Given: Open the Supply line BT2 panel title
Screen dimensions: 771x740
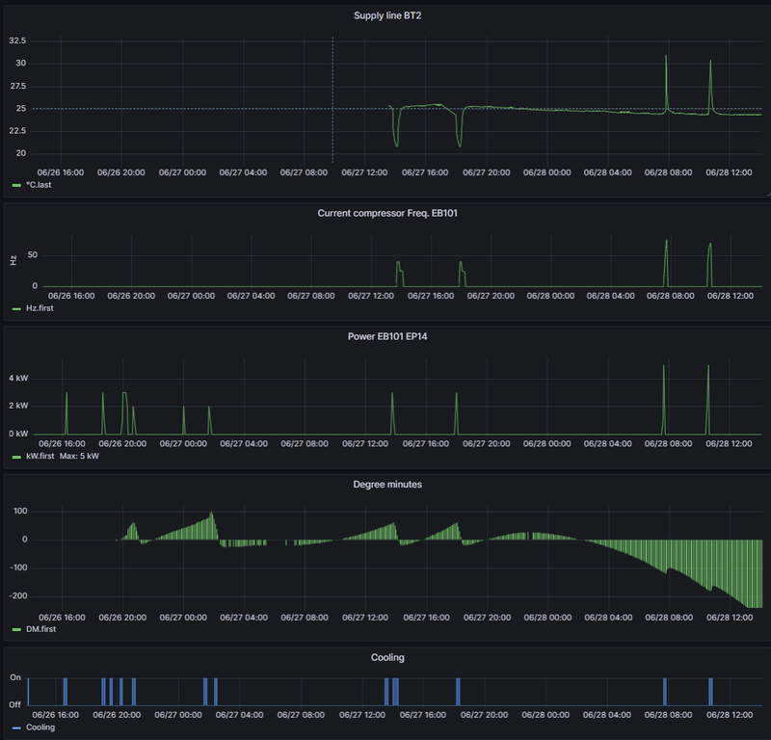Looking at the screenshot, I should [x=387, y=15].
